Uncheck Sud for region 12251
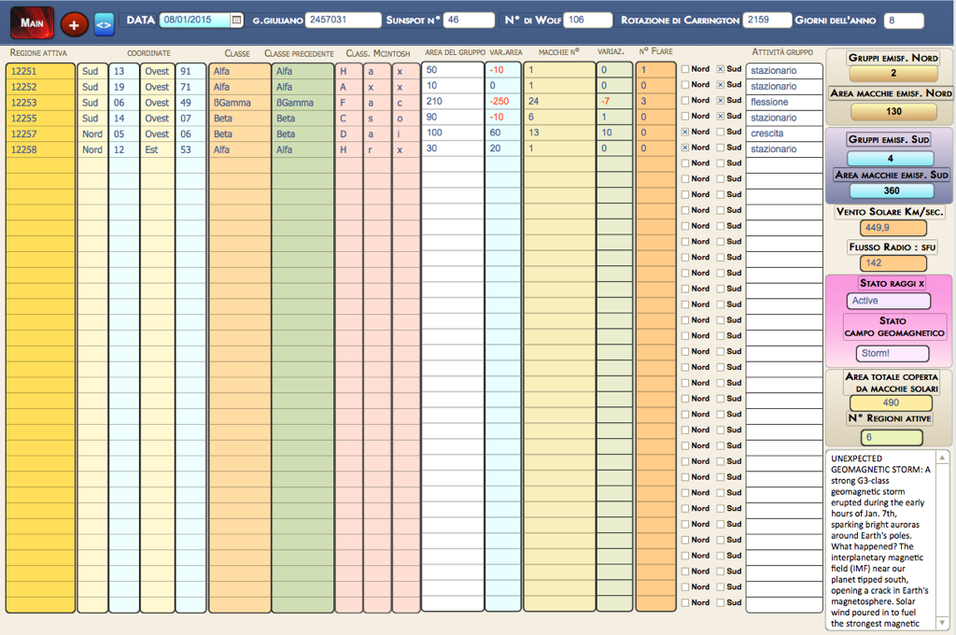 coord(720,69)
